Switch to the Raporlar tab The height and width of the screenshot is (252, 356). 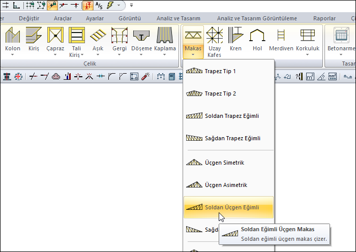coord(324,18)
